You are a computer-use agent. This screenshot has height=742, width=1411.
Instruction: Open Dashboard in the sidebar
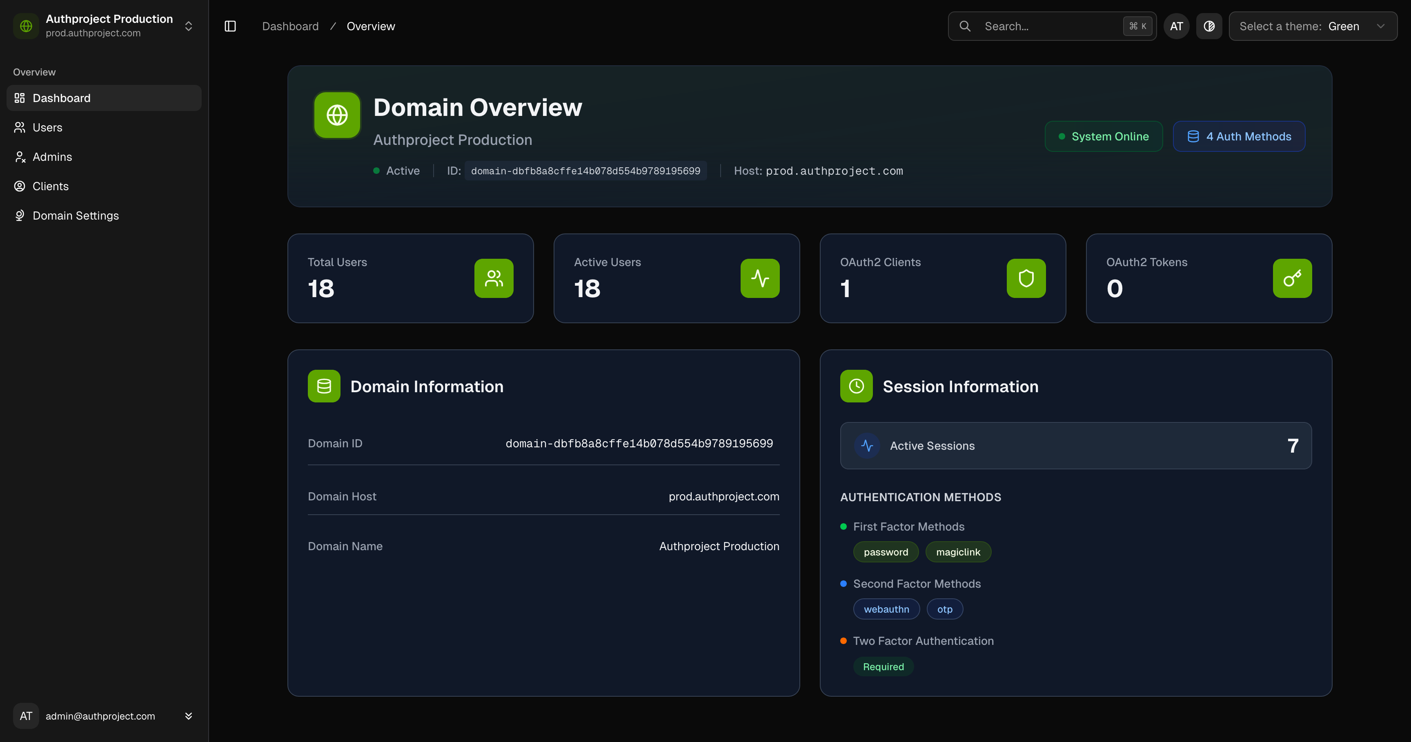(104, 98)
